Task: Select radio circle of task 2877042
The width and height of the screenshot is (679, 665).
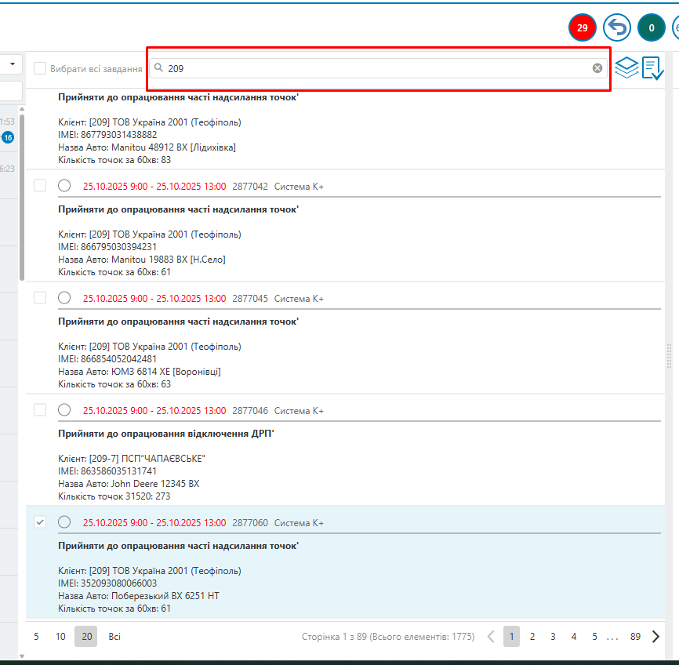Action: (64, 185)
